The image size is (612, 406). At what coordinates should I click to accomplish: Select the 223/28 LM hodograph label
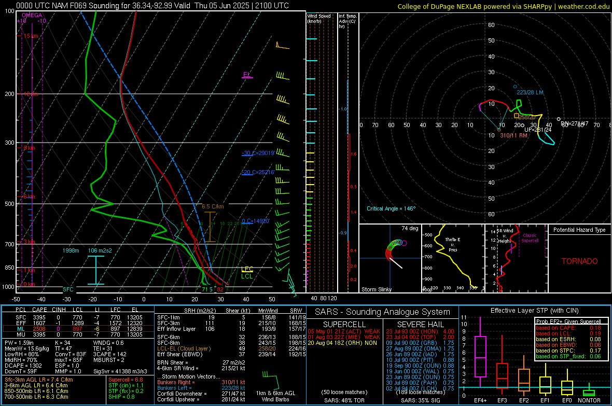[x=530, y=92]
